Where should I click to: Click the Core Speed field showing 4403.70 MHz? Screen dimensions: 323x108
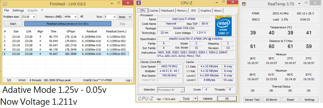coord(169,67)
